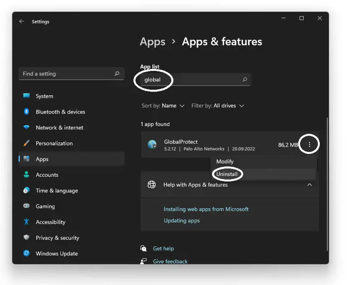Expand the Sort by Name dropdown
Image resolution: width=347 pixels, height=285 pixels.
click(x=163, y=106)
